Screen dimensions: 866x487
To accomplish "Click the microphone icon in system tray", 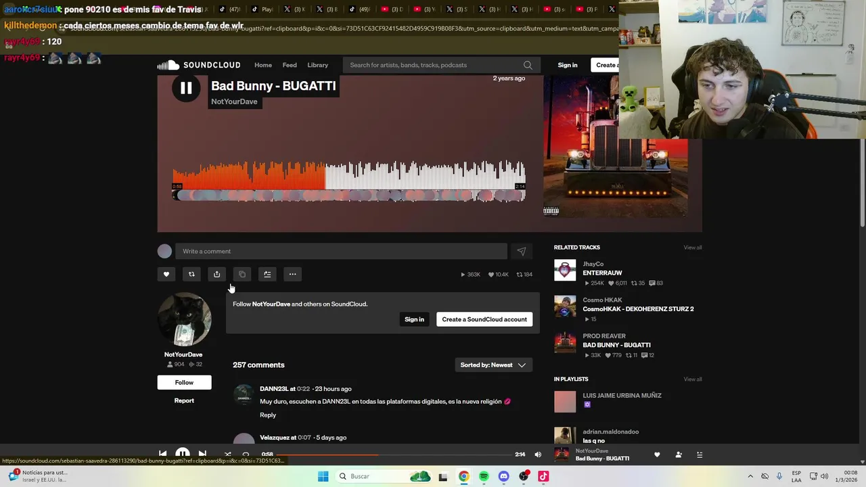I will coord(779,476).
